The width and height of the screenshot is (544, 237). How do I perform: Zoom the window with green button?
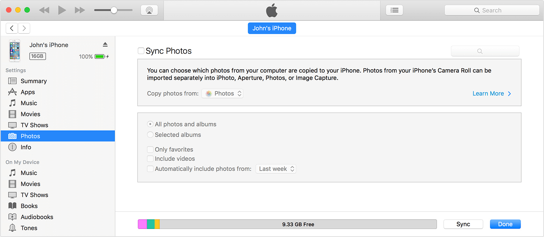pyautogui.click(x=27, y=10)
